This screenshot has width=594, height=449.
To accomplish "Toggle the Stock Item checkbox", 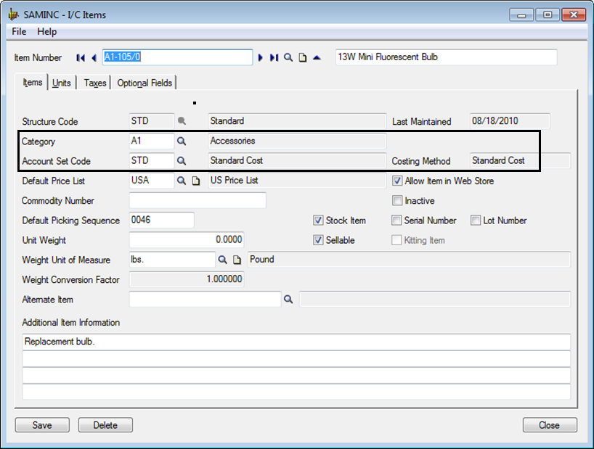I will click(x=318, y=221).
